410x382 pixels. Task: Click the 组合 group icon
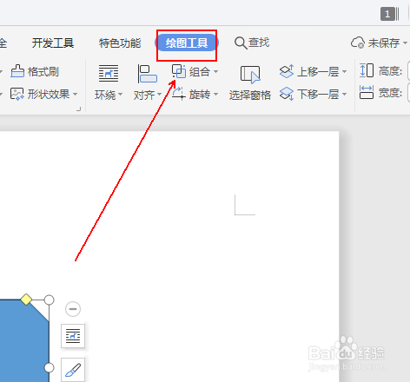(x=179, y=71)
